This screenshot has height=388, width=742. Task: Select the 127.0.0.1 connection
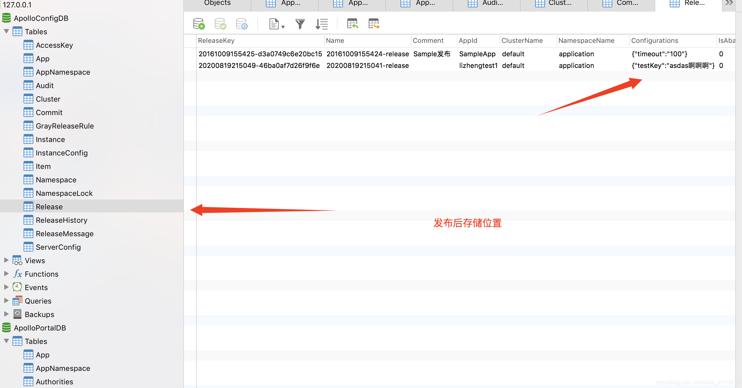(17, 5)
